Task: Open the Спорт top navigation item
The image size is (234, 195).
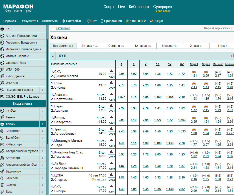Action: tap(109, 7)
